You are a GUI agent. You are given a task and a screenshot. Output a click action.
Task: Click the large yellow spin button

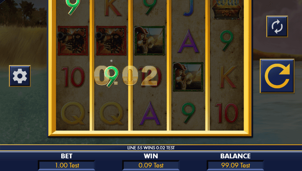tap(277, 76)
